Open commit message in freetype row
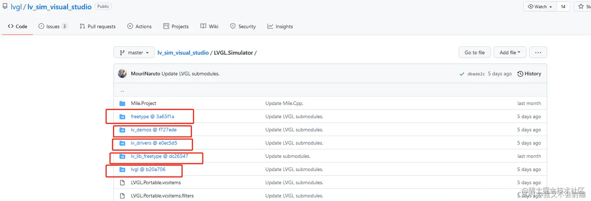Image resolution: width=591 pixels, height=201 pixels. click(294, 117)
